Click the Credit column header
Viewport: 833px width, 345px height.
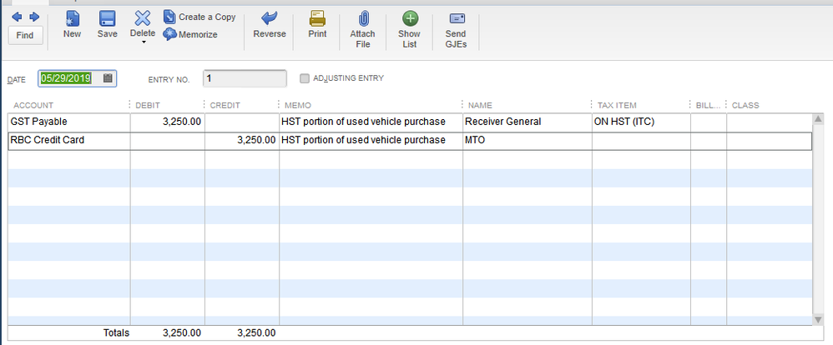(225, 105)
